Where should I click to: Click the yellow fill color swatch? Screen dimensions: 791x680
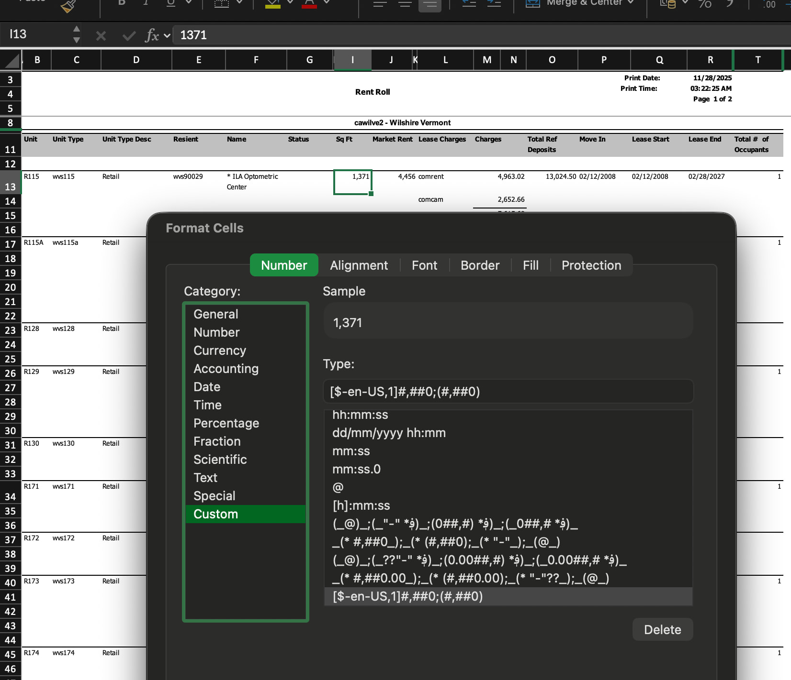tap(272, 4)
